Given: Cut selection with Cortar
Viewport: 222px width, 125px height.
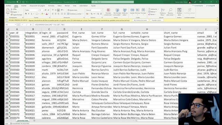Looking at the screenshot, I should [14, 9].
